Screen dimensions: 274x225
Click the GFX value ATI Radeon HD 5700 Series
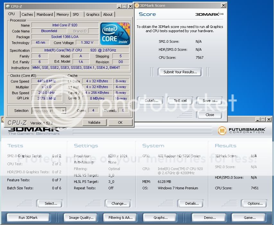(179, 156)
